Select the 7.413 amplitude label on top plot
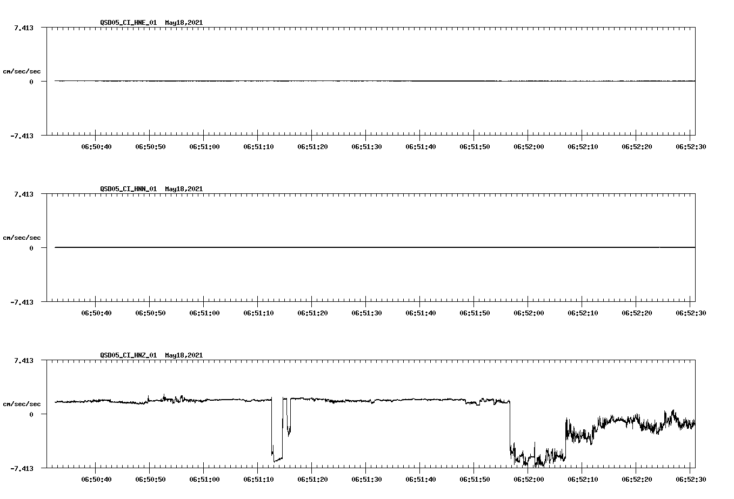This screenshot has width=734, height=499. click(24, 26)
